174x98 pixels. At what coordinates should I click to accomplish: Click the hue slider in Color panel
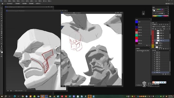tap(160, 10)
